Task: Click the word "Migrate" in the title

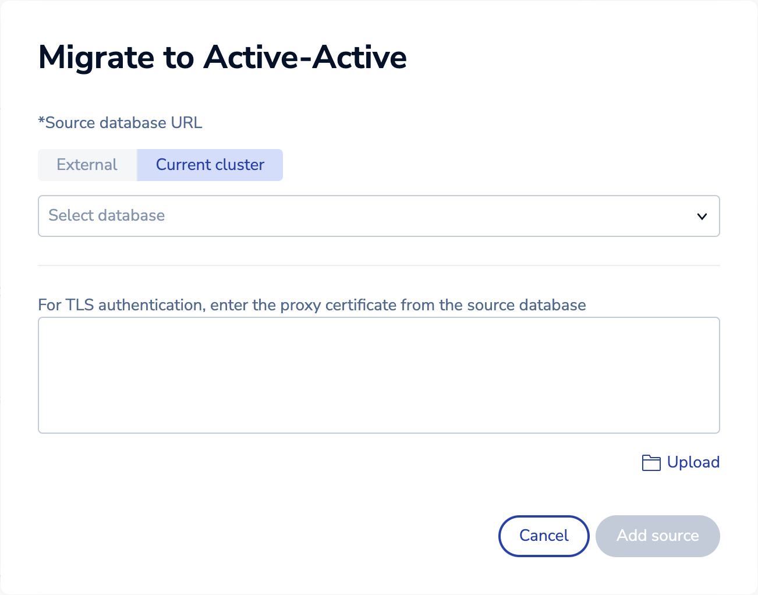Action: click(96, 57)
